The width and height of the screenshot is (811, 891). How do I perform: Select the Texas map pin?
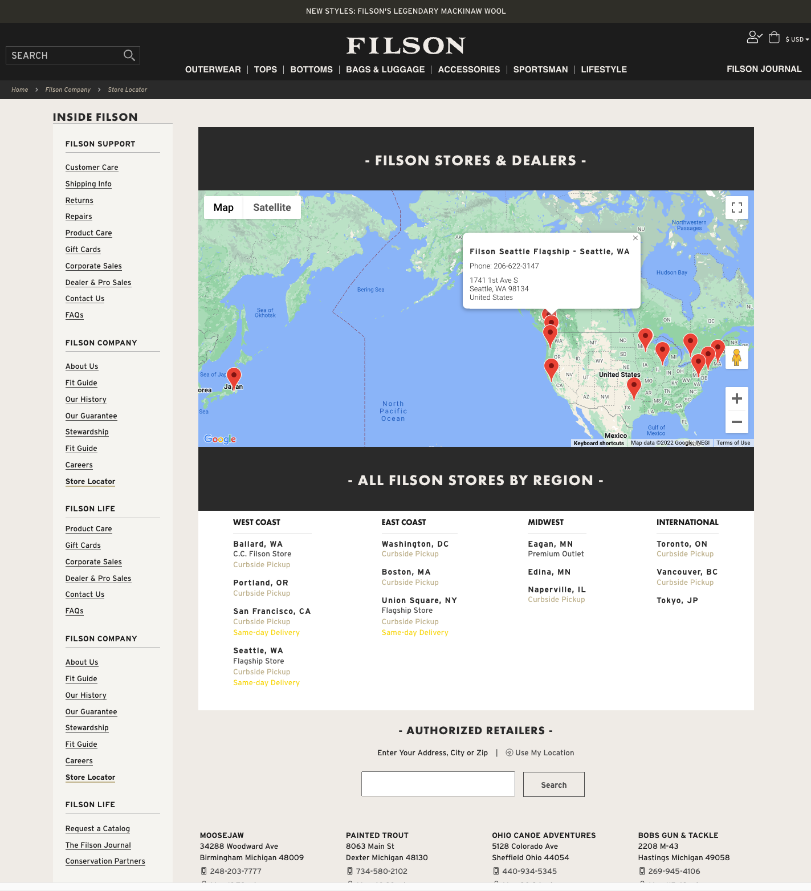pyautogui.click(x=634, y=387)
